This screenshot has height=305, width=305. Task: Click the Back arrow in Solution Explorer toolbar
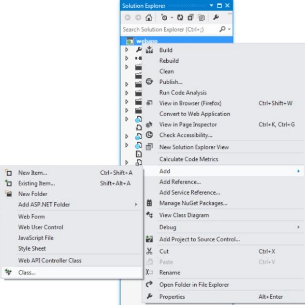127,18
